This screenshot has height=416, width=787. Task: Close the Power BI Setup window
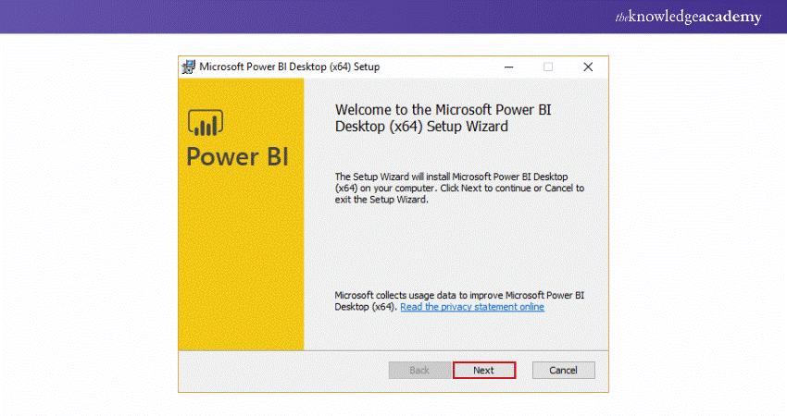(588, 67)
